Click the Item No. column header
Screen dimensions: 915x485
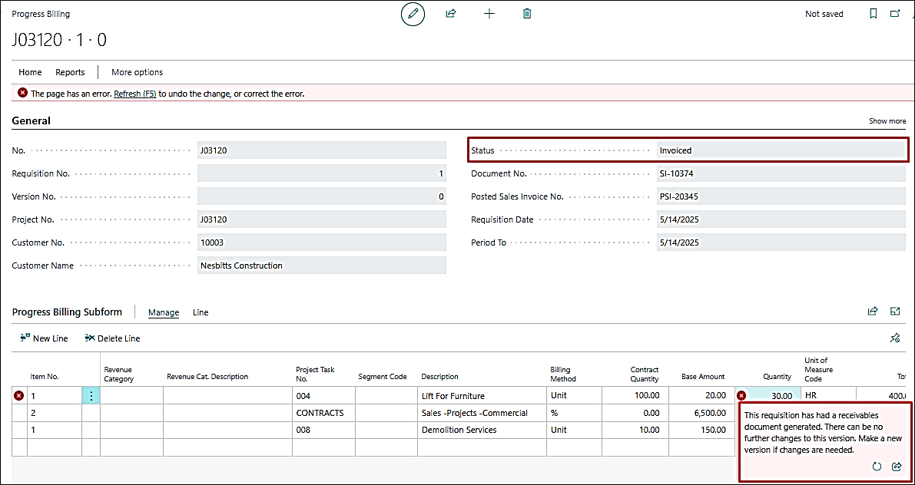45,377
